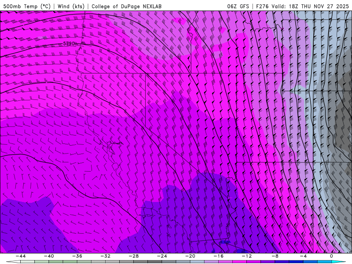The image size is (352, 264).
Task: Click the "F276" forecast hour label
Action: click(262, 6)
